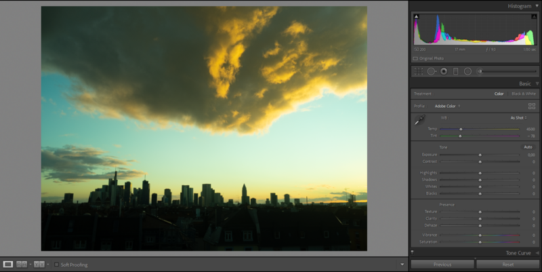Choose the Graduated Filter tool
Image resolution: width=542 pixels, height=272 pixels.
[x=455, y=71]
